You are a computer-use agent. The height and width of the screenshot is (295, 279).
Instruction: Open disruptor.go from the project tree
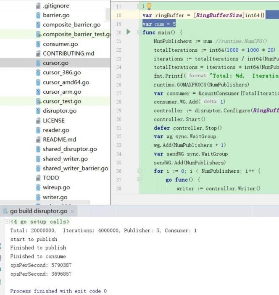point(59,111)
